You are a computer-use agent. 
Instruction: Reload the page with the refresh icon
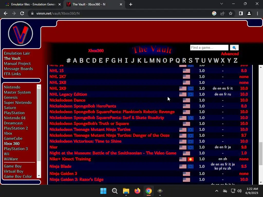coord(22,13)
